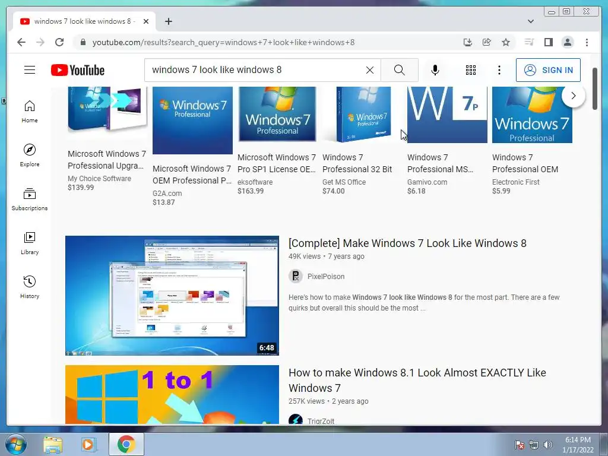
Task: Open 'Microsoft Windows 7 OEM Professional P...' product
Action: pyautogui.click(x=192, y=175)
